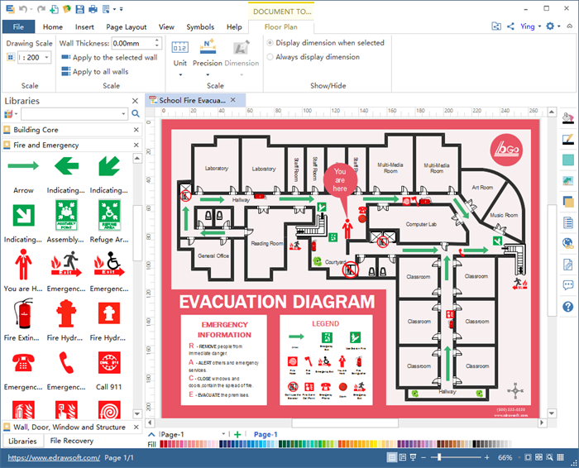Switch to the File Recovery tab
Image resolution: width=579 pixels, height=468 pixels.
point(72,442)
